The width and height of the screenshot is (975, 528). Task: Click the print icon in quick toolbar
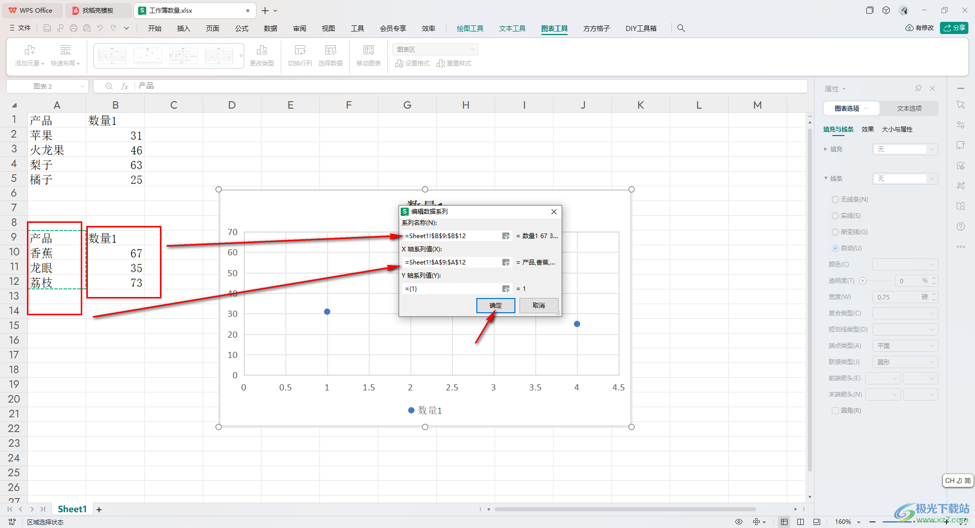click(x=74, y=28)
